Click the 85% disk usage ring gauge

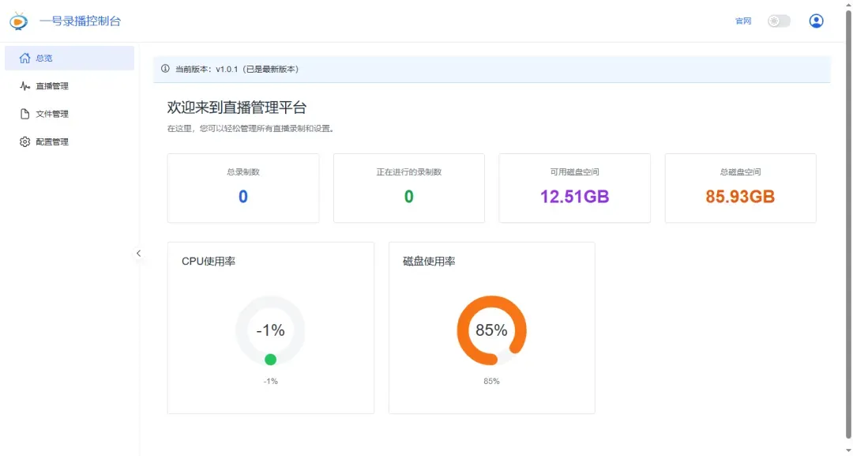pos(492,330)
